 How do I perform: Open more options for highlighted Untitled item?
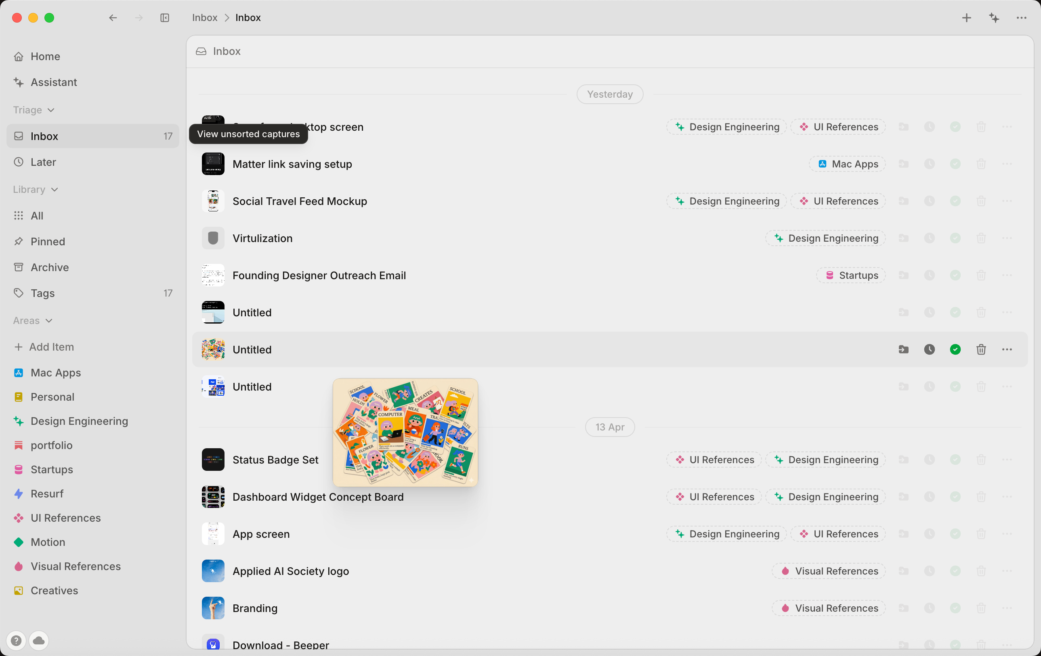(x=1007, y=349)
